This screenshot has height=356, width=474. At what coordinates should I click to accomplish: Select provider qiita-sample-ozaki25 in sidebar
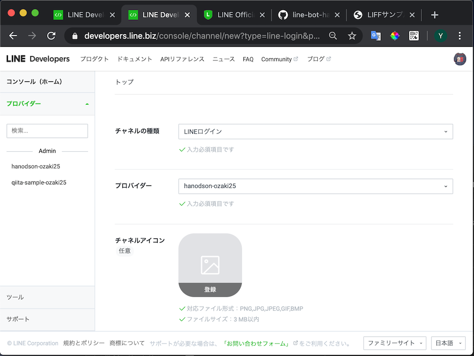pos(39,182)
